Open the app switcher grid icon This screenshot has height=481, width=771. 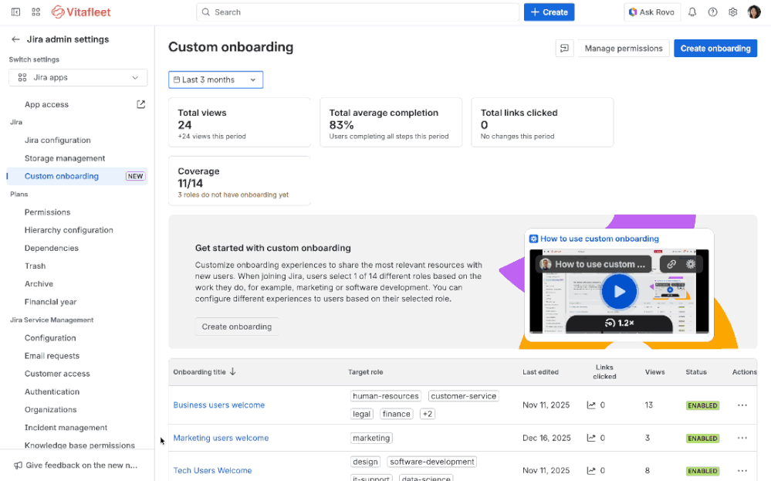coord(34,12)
